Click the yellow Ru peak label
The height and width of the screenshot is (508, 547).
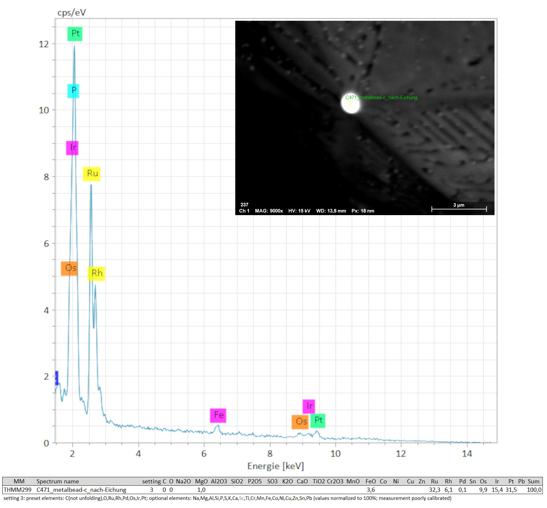(92, 174)
